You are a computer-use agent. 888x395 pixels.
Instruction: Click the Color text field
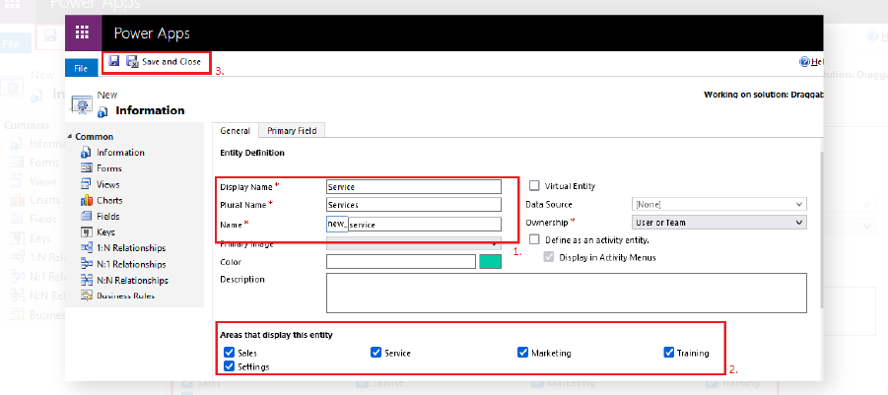[x=401, y=261]
